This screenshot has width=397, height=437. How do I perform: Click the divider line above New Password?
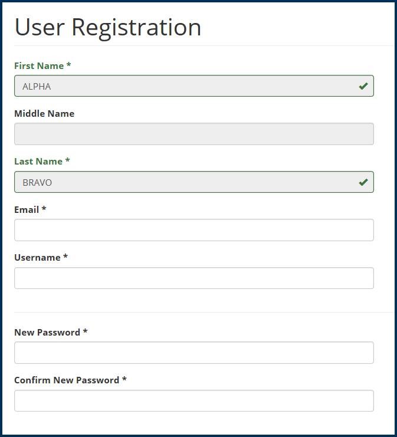(x=201, y=312)
